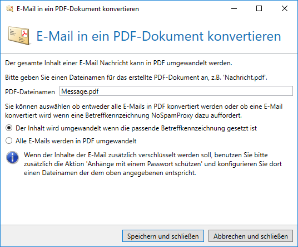Click the blue information icon
This screenshot has width=298, height=247.
coord(12,158)
